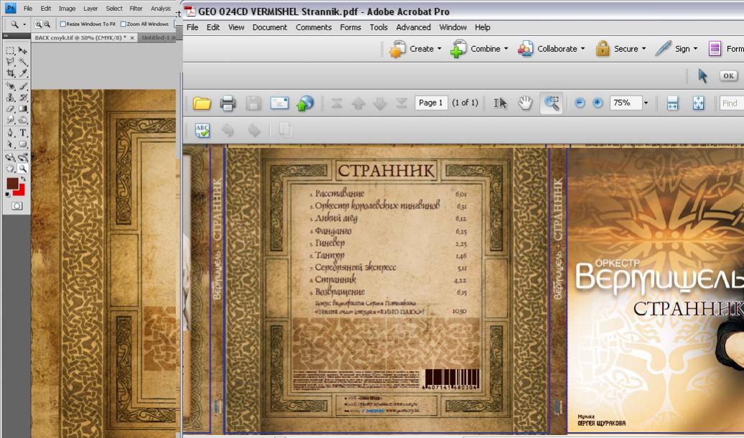Image resolution: width=744 pixels, height=438 pixels.
Task: Open Photoshop's Filter menu
Action: pos(136,9)
